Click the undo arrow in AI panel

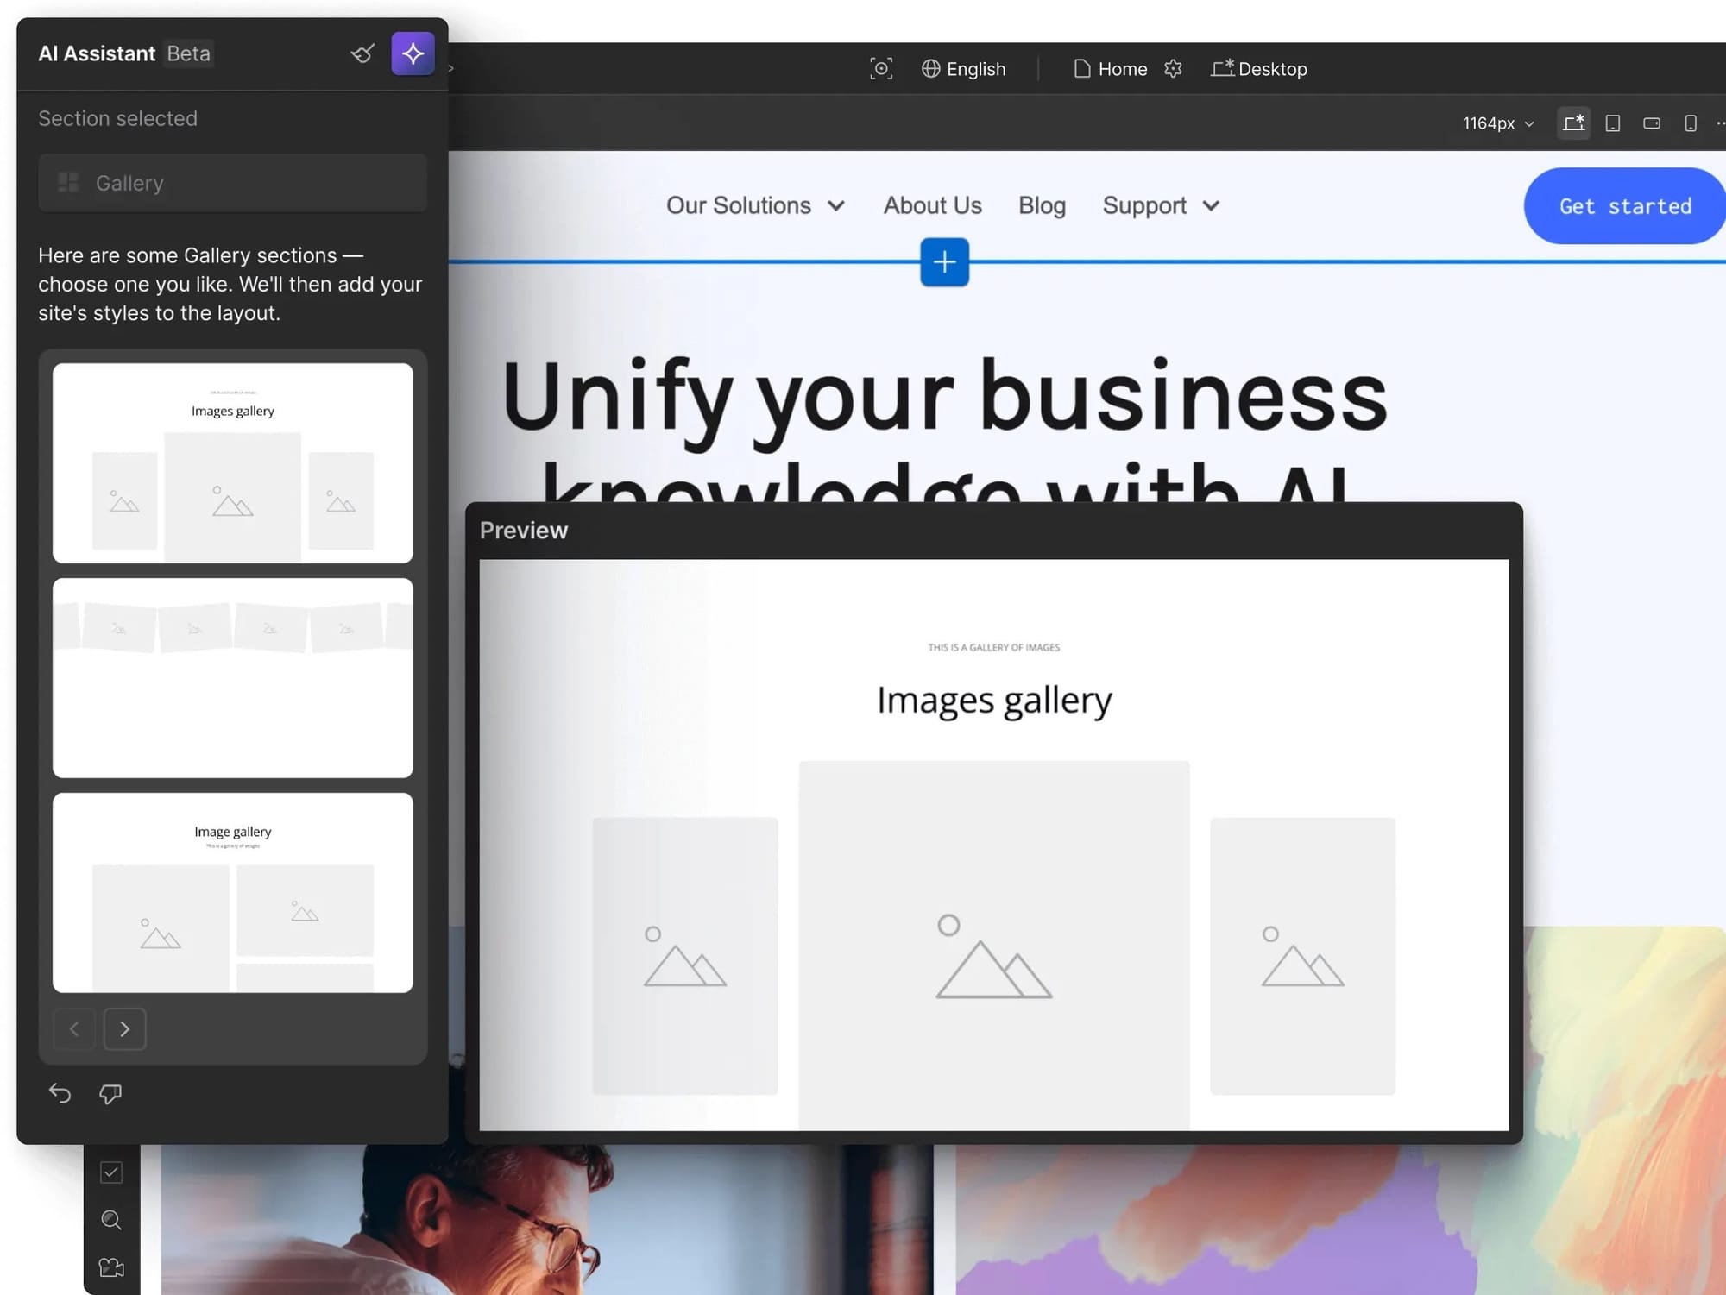(60, 1094)
